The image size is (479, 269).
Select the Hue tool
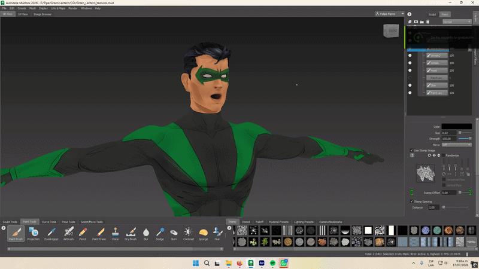[217, 234]
